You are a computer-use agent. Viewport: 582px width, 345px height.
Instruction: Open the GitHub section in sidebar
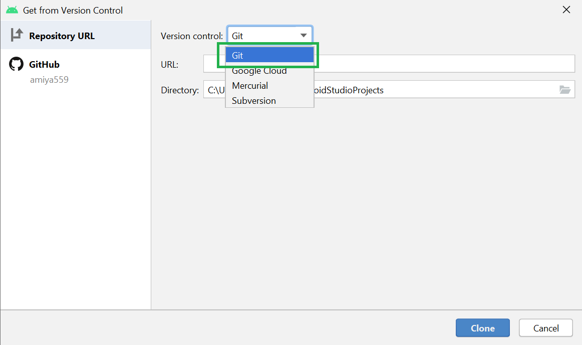[44, 65]
